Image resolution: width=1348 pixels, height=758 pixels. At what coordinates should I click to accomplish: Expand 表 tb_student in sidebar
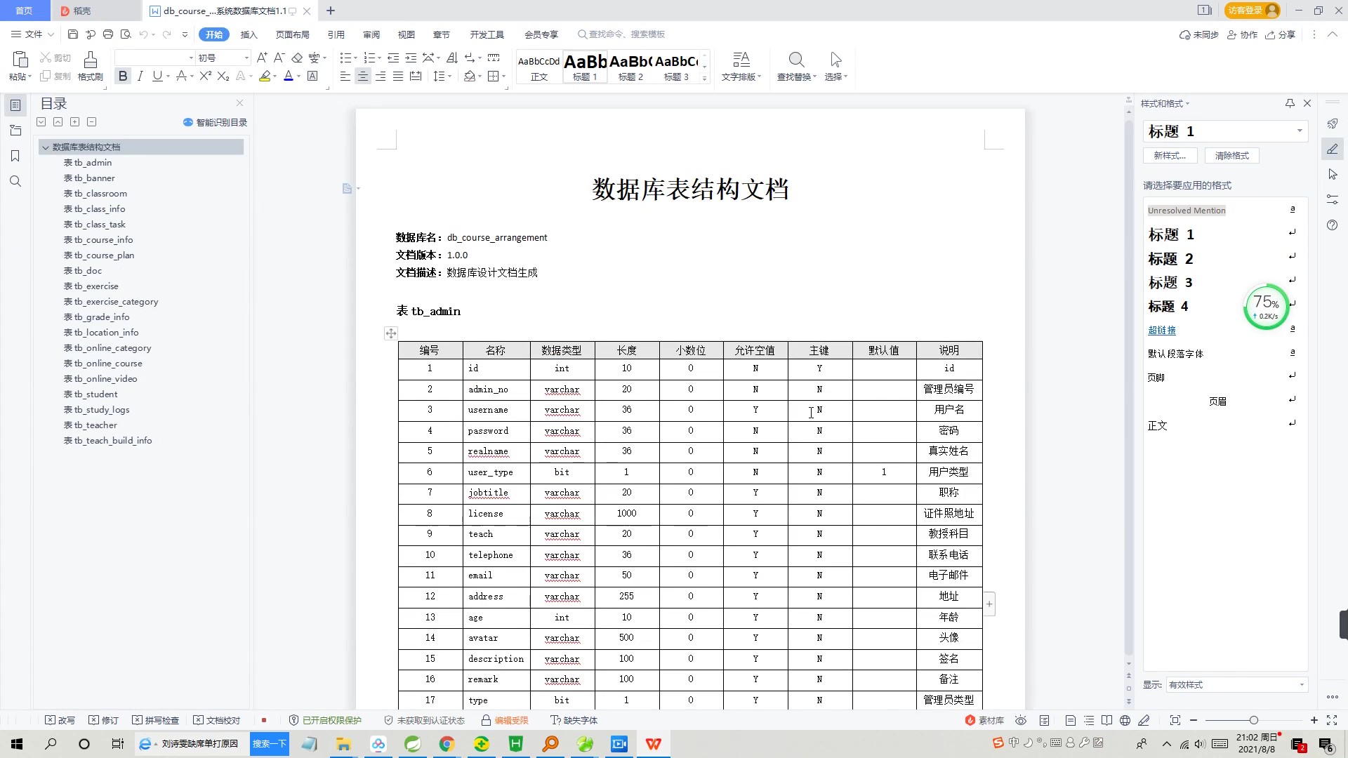click(x=91, y=393)
